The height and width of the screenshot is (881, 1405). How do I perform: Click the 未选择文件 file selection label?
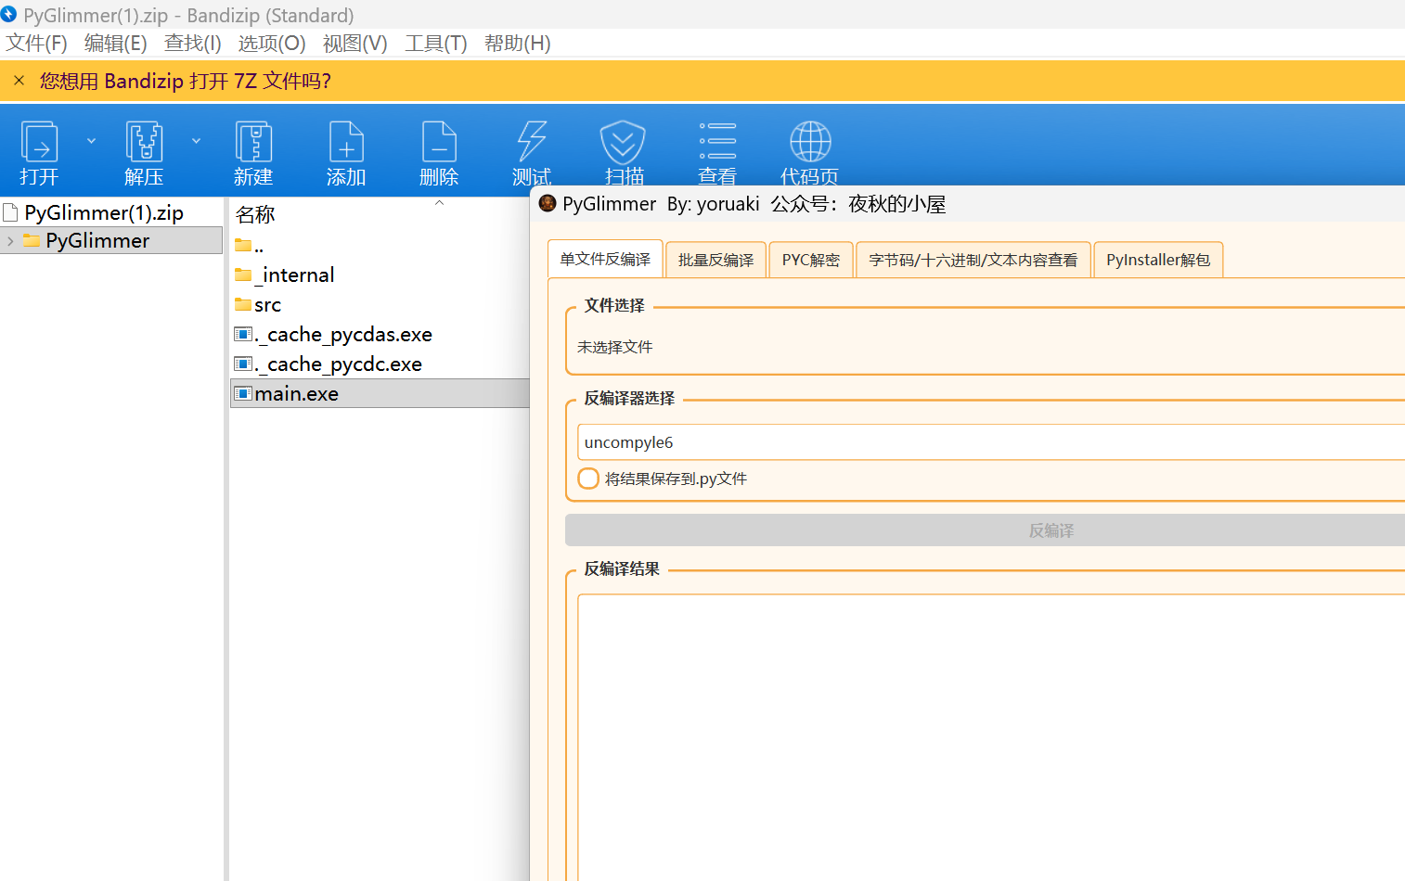tap(614, 347)
